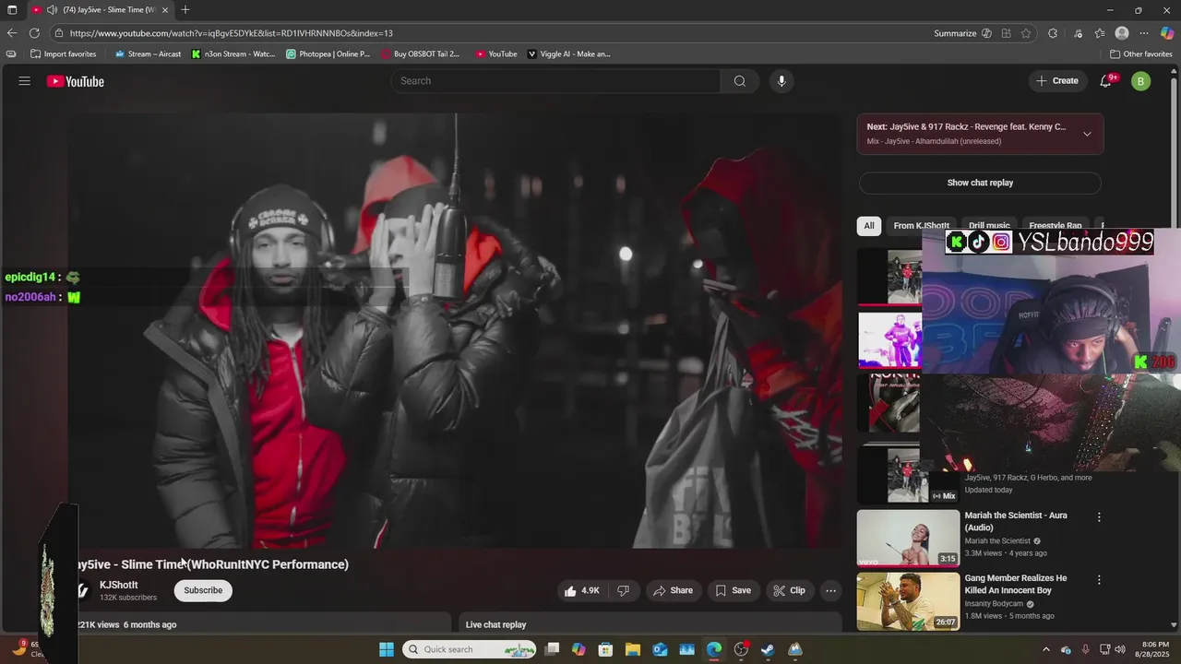Show hidden system tray icons
Image resolution: width=1181 pixels, height=664 pixels.
click(x=1045, y=649)
